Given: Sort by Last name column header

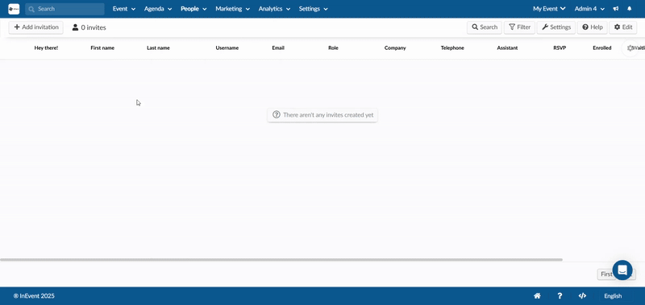Looking at the screenshot, I should tap(158, 48).
